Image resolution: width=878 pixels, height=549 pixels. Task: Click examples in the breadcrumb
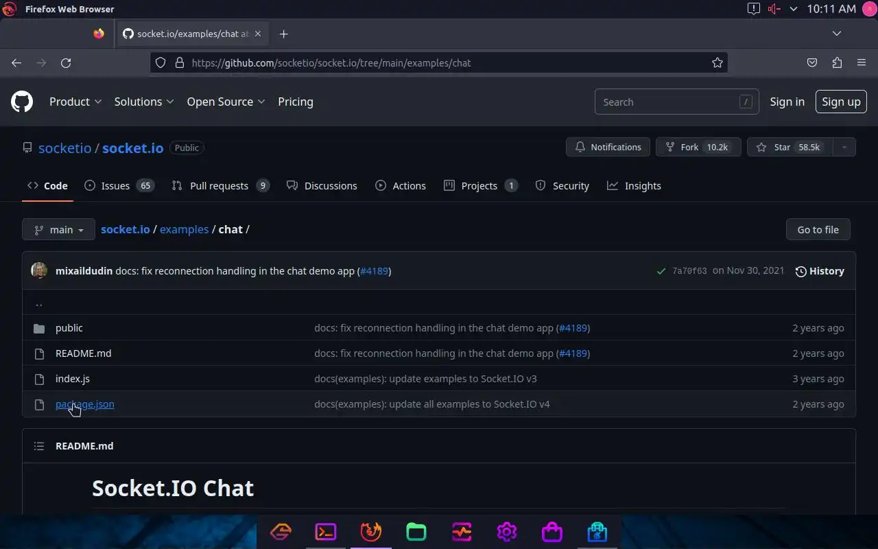184,229
